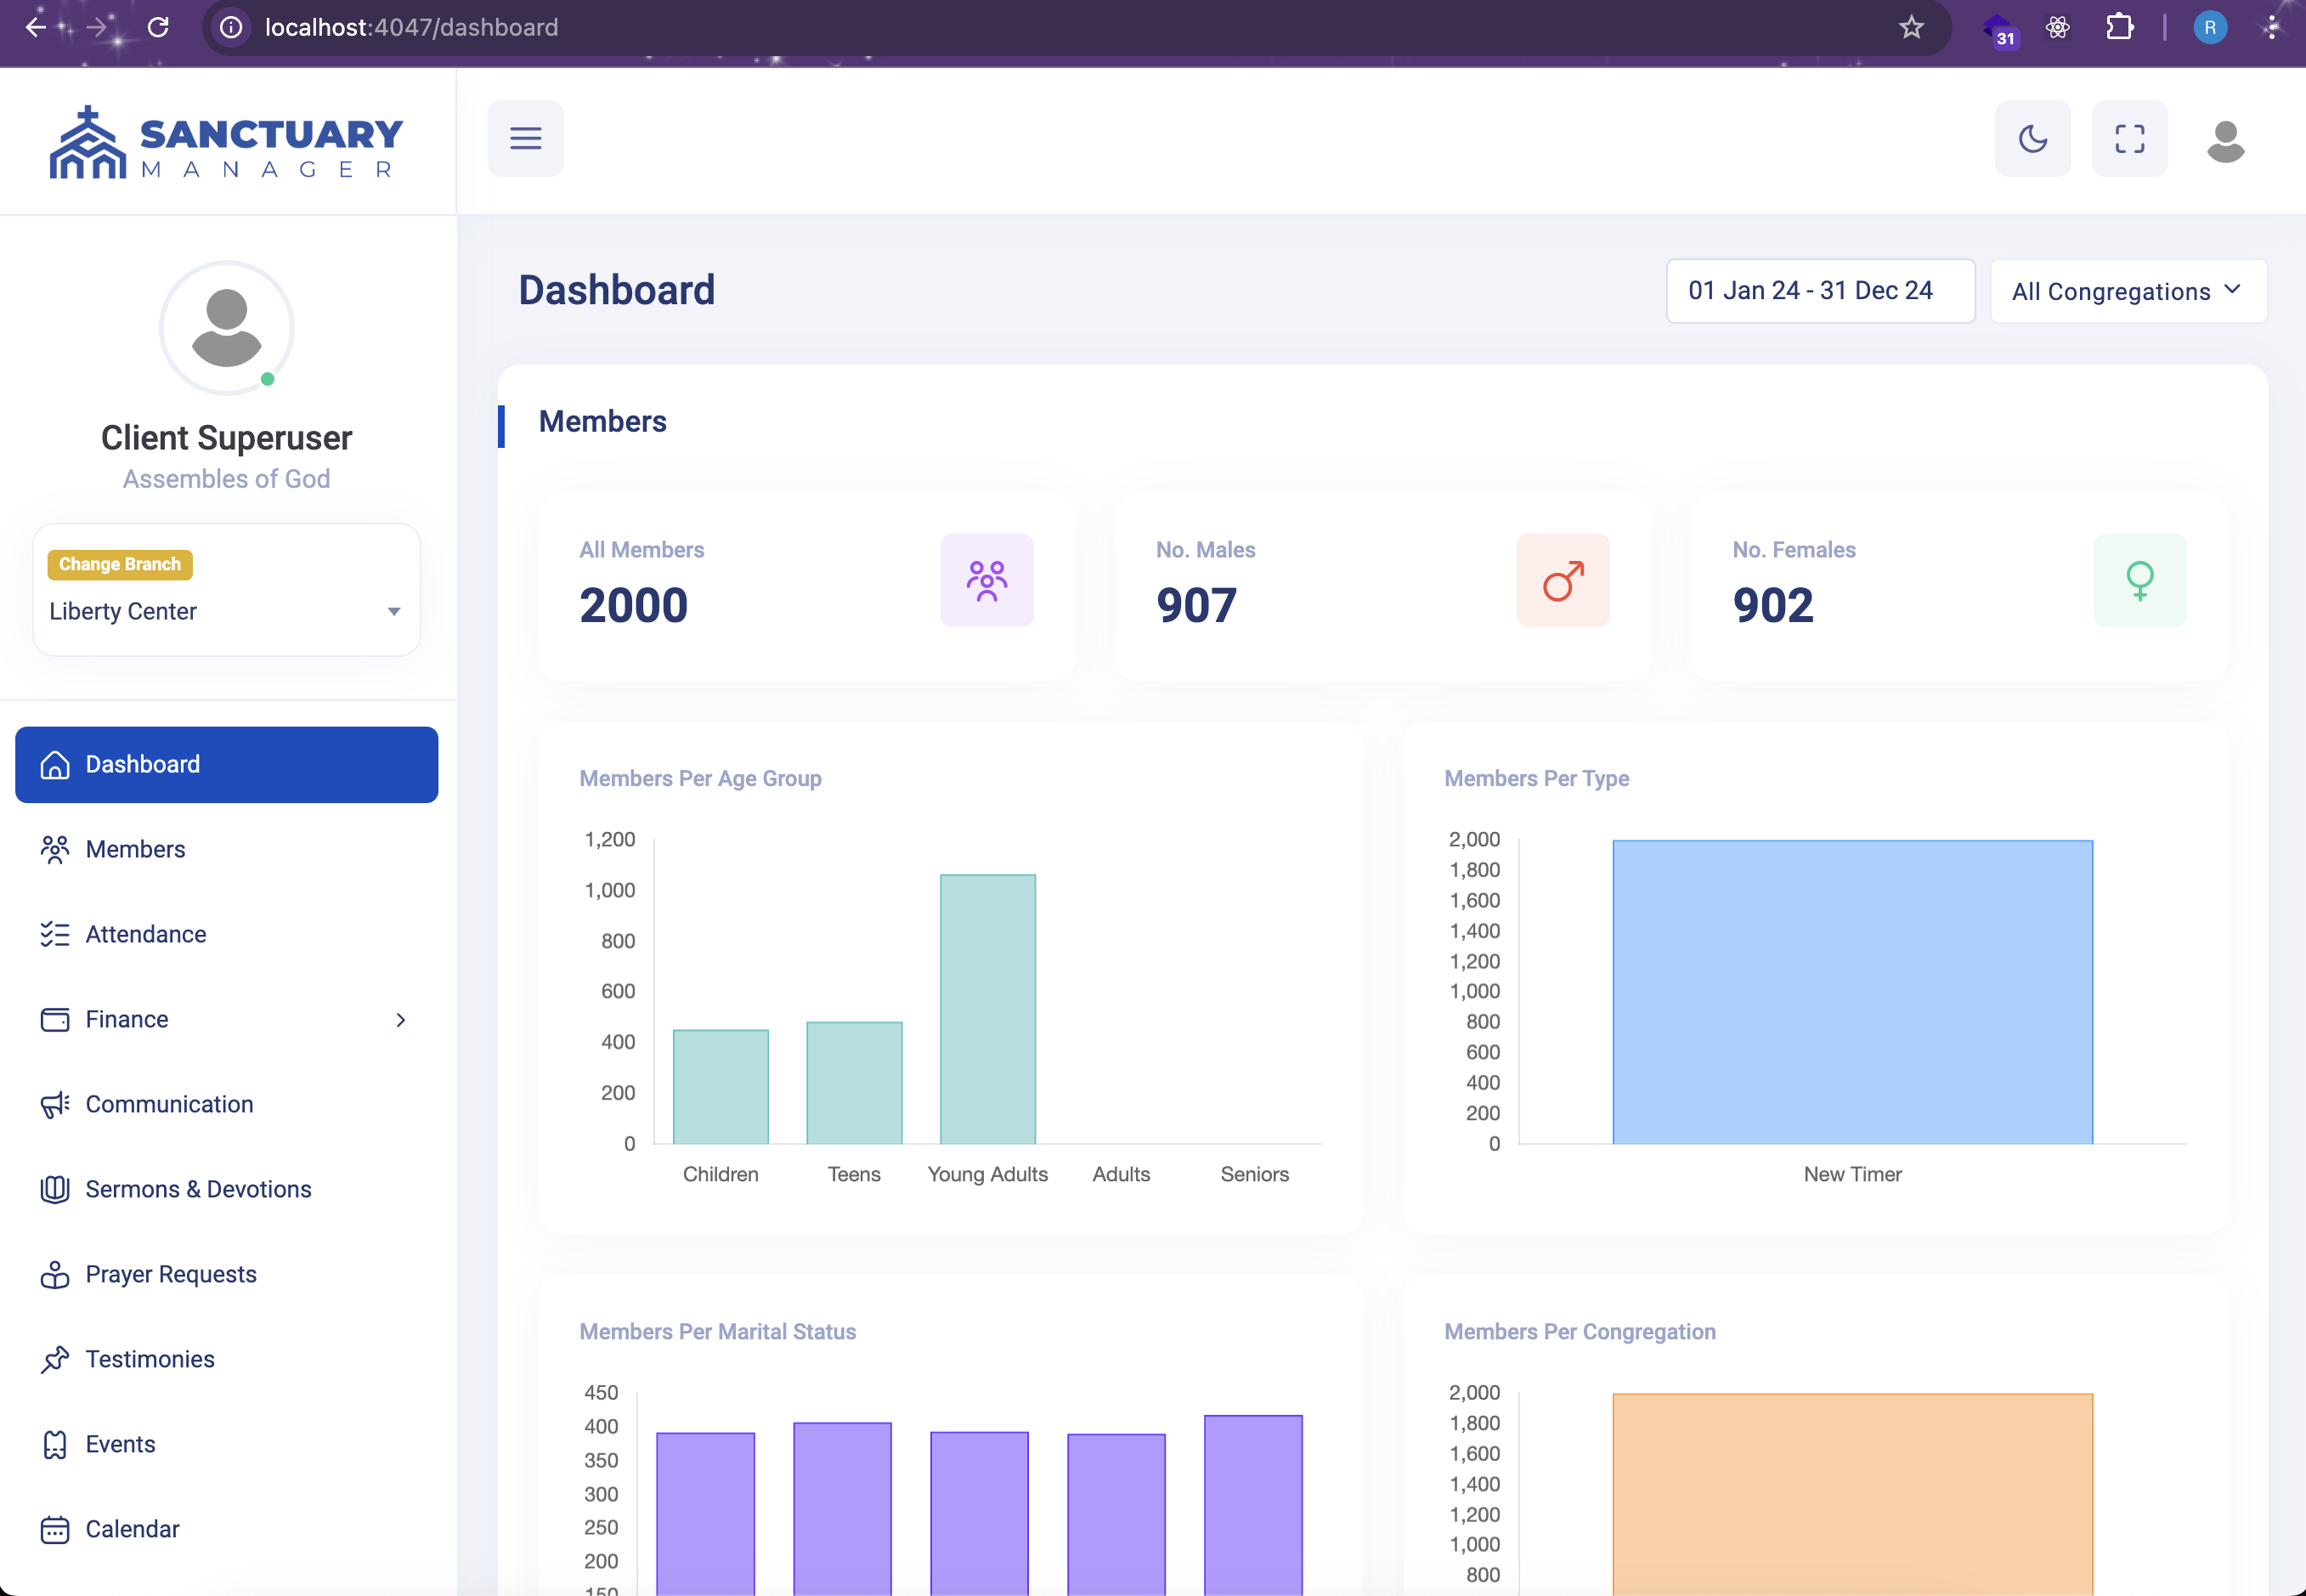Viewport: 2306px width, 1596px height.
Task: Toggle the hamburger menu open
Action: [526, 139]
